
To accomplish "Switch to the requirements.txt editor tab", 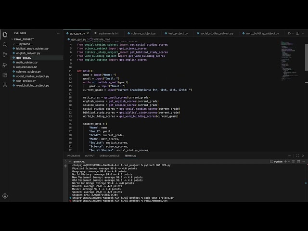I will point(108,33).
